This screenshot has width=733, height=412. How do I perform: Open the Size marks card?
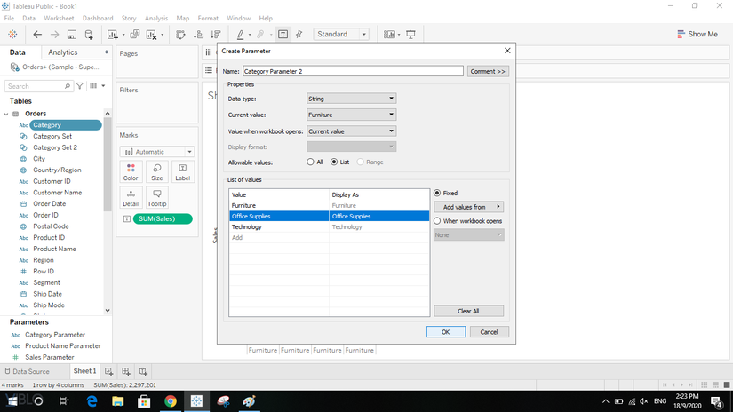(x=156, y=171)
